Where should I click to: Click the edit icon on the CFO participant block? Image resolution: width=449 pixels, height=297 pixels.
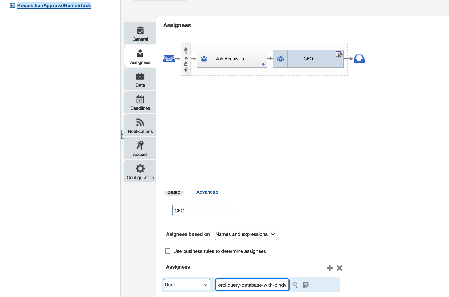(x=339, y=54)
